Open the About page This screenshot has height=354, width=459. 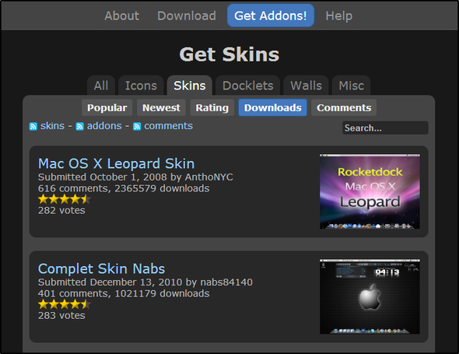[x=122, y=16]
